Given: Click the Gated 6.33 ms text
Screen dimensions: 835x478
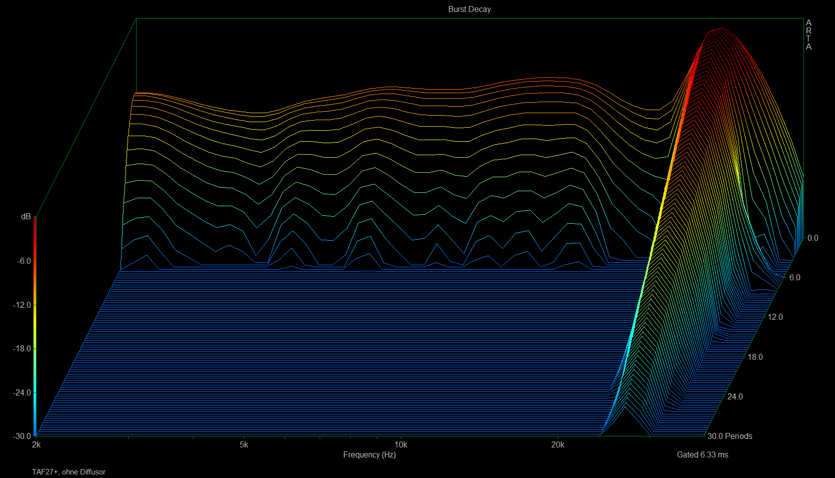Looking at the screenshot, I should click(x=702, y=454).
